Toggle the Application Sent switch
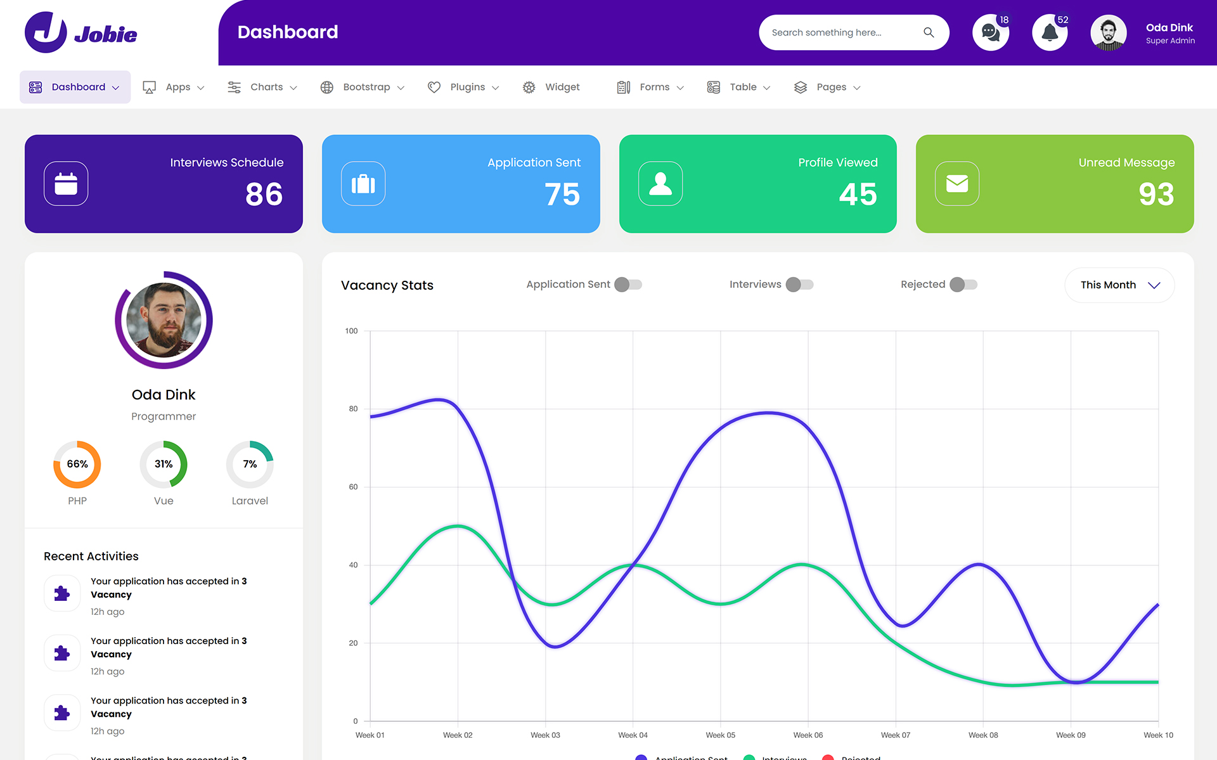 pos(628,285)
